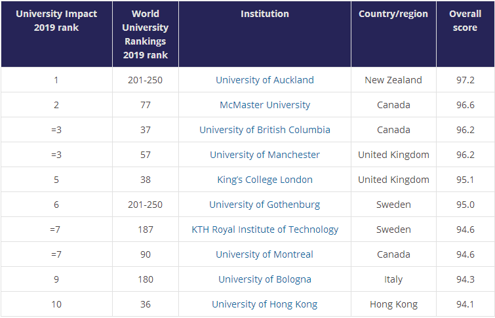Click the 94.1 overall score cell

tap(465, 304)
